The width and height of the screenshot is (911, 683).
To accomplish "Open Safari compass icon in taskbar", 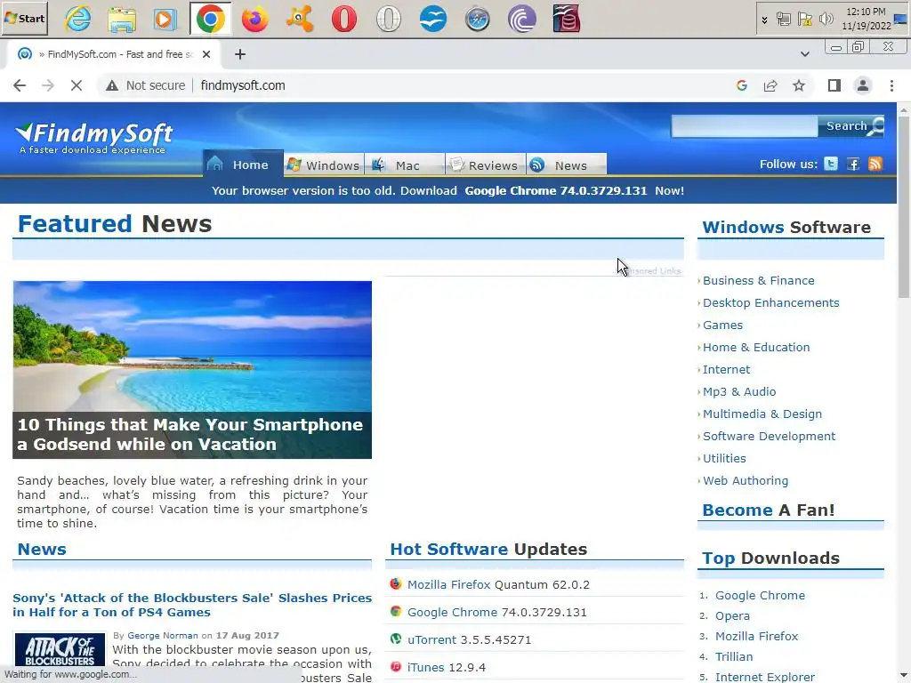I will click(477, 20).
